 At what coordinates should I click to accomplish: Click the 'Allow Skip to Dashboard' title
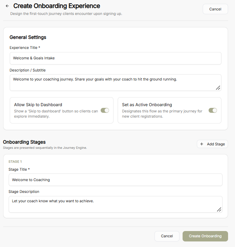(x=38, y=105)
